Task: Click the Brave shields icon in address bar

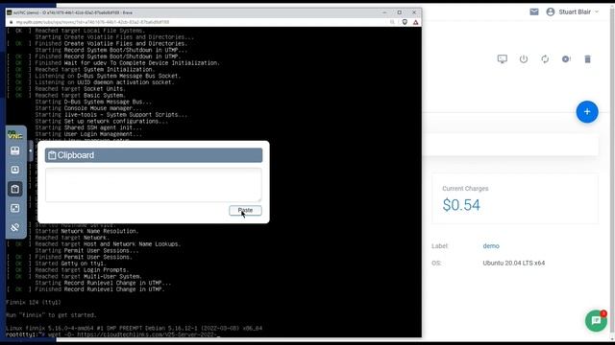Action: [x=405, y=22]
